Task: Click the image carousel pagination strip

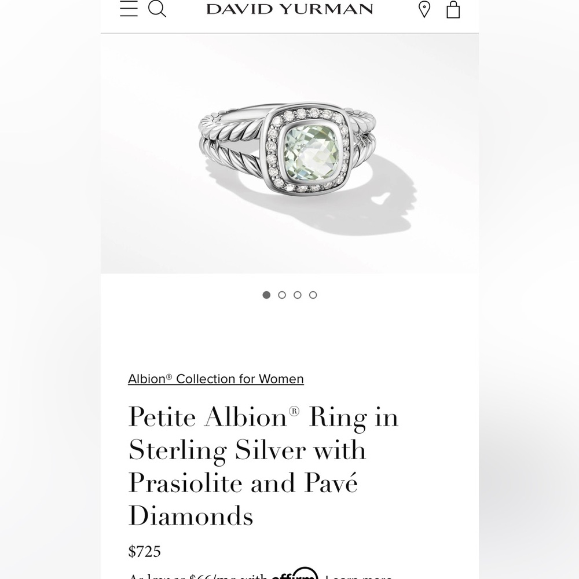Action: click(x=289, y=295)
